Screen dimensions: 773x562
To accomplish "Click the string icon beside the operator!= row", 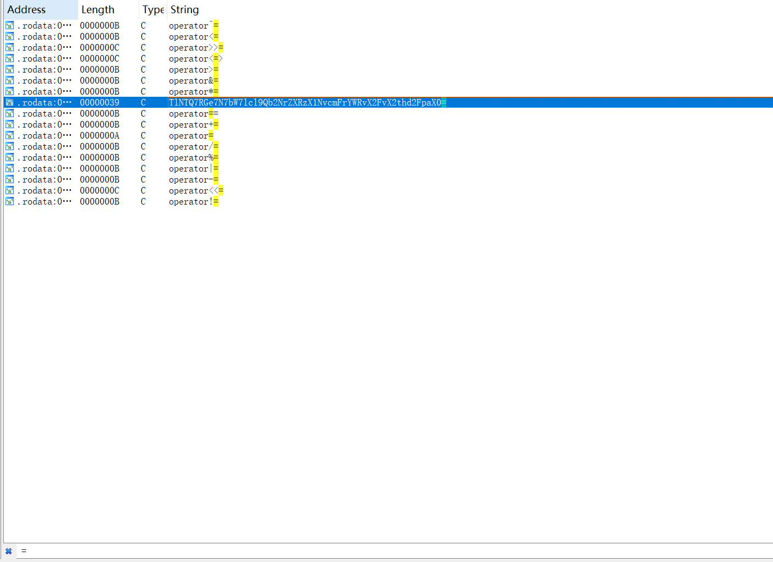I will 9,201.
